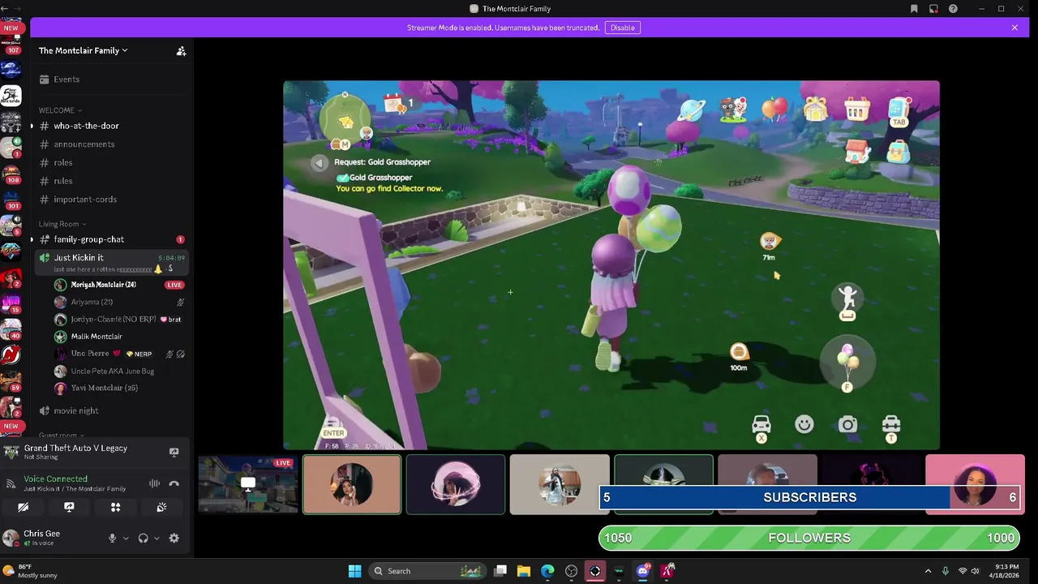This screenshot has width=1038, height=584.
Task: Open the LIVE stream thumbnail tile
Action: 248,485
